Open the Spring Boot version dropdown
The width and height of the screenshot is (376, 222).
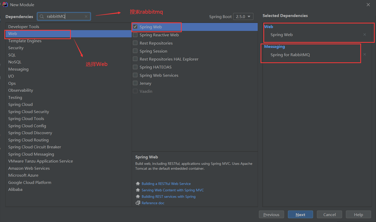pyautogui.click(x=243, y=16)
